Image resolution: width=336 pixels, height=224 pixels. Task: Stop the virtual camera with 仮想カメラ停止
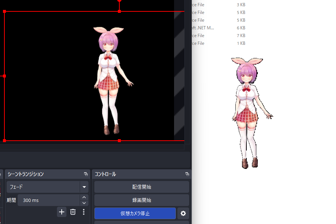tap(135, 213)
